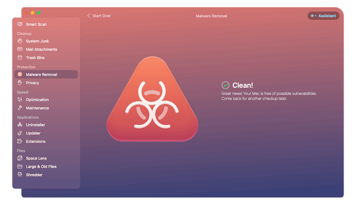Select the Malware Removal sidebar item

point(46,74)
